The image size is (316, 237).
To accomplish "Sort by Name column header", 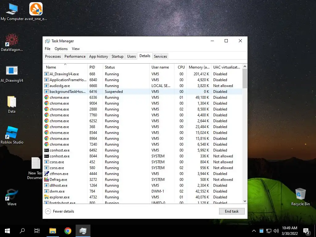I will [65, 67].
